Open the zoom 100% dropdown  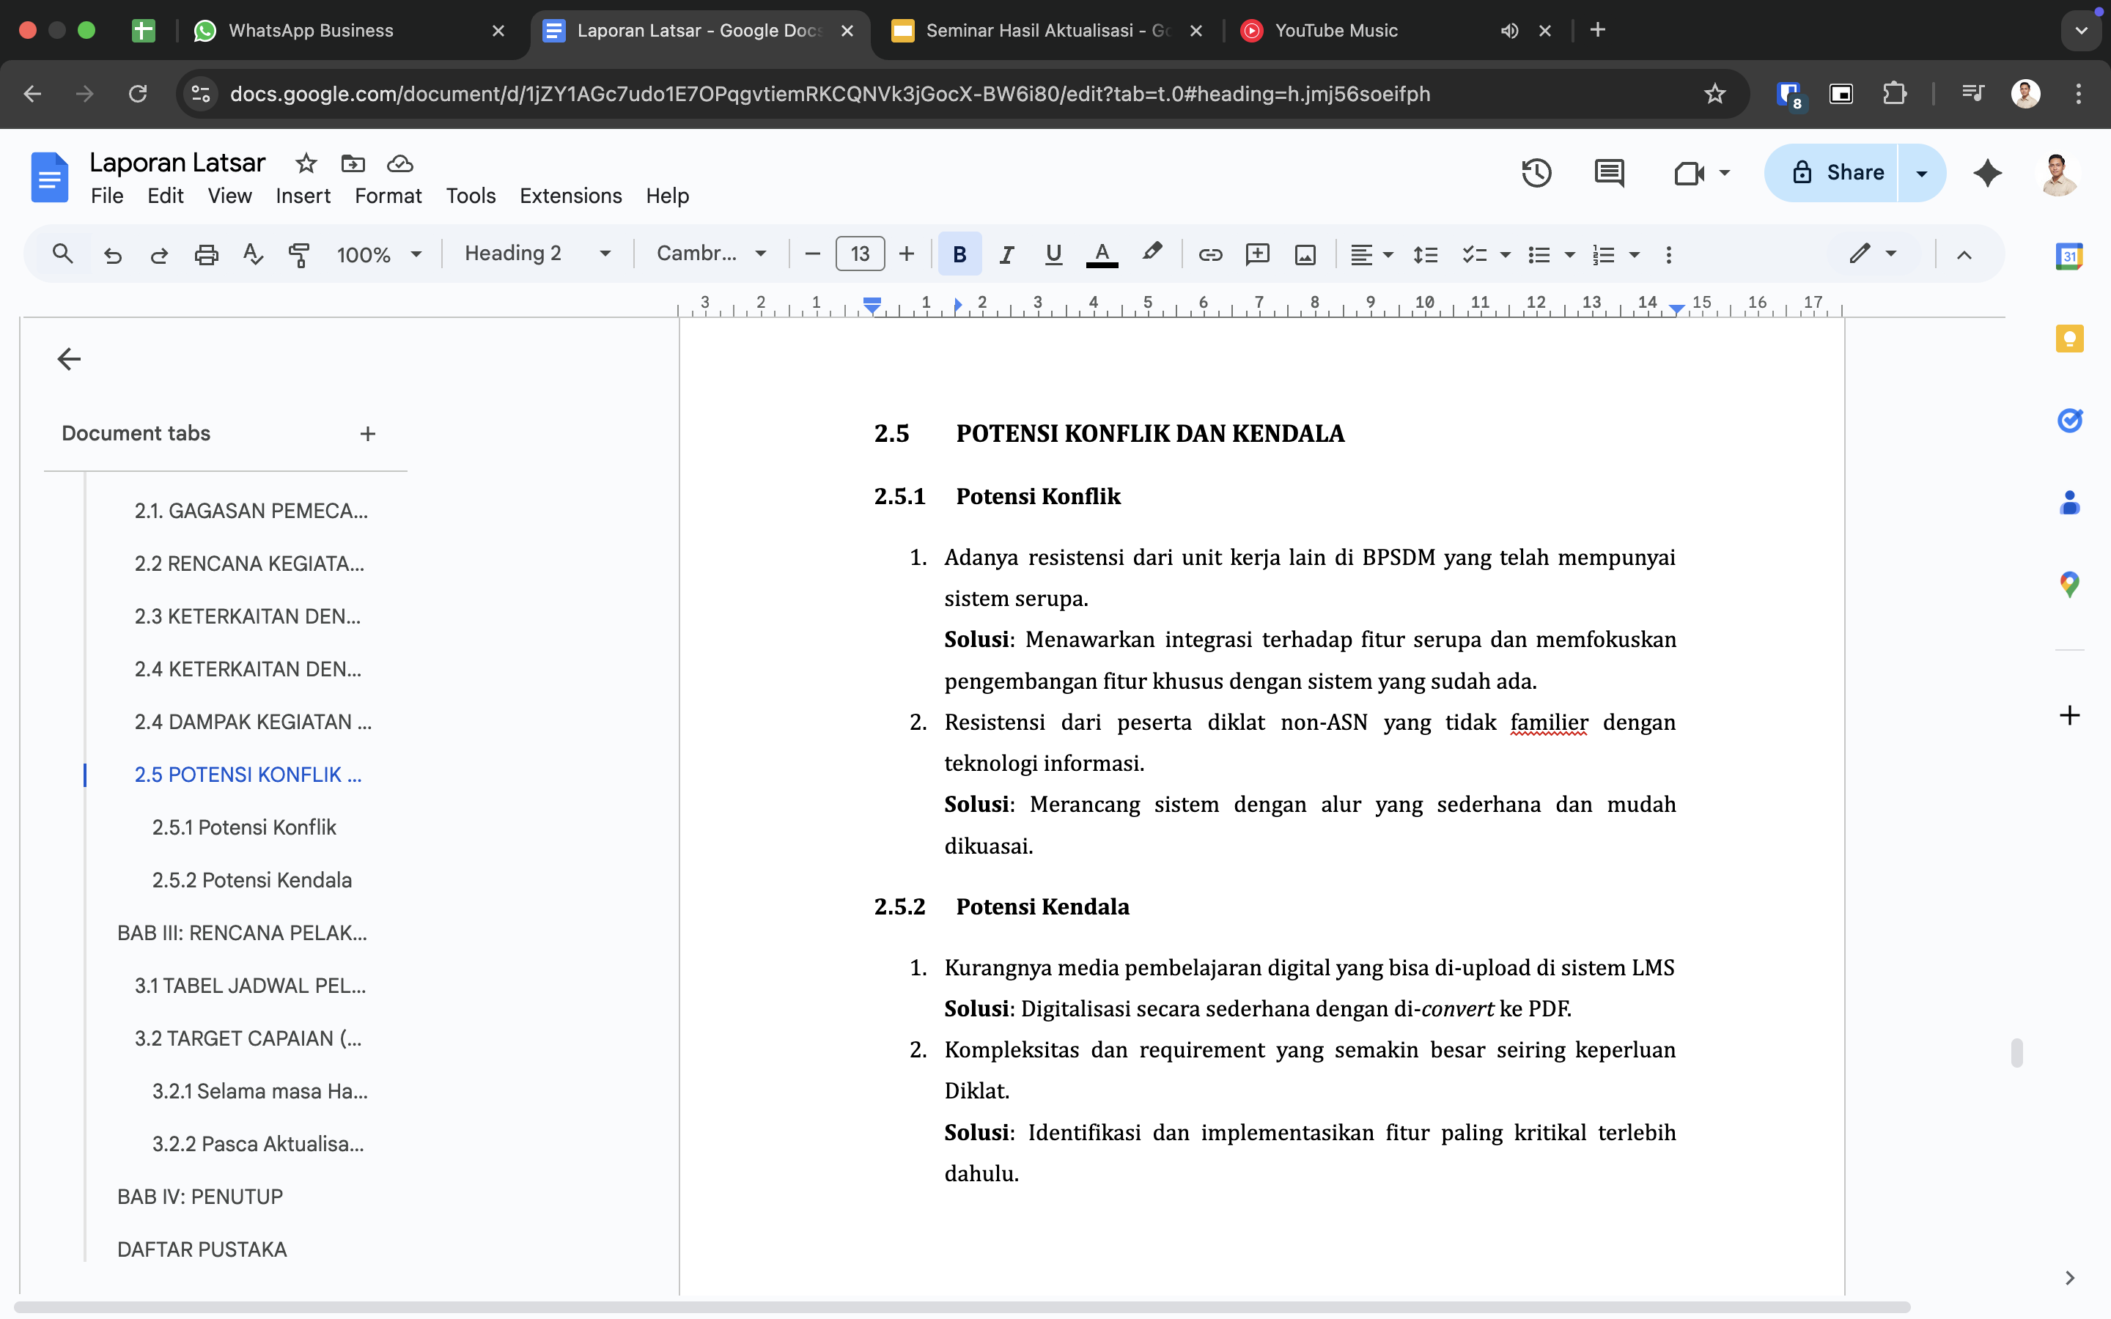point(378,254)
